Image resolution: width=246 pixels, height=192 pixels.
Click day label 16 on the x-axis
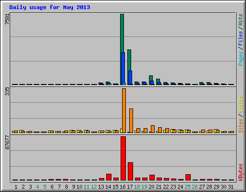click(x=123, y=187)
